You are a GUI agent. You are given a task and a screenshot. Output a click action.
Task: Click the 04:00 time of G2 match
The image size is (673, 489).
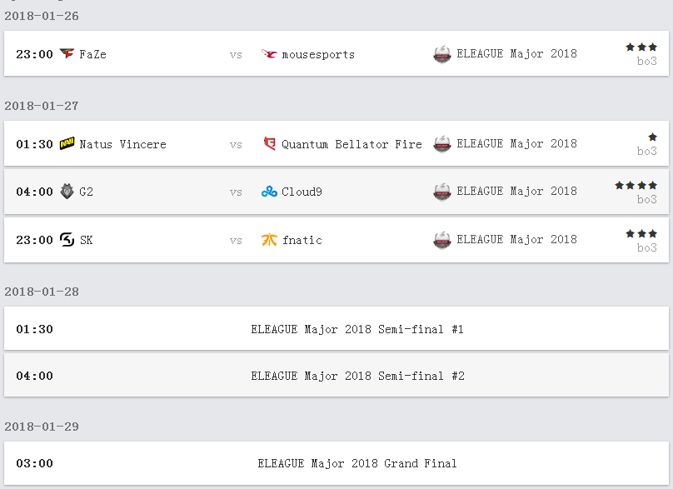pos(34,192)
